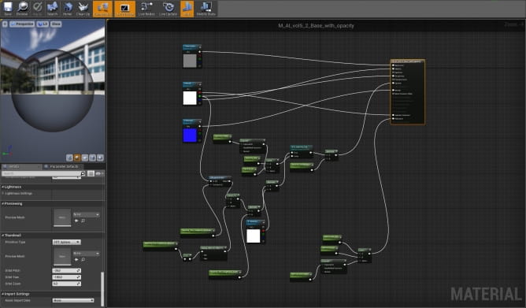This screenshot has height=308, width=526.
Task: Set preview shape to plane
Action: (x=85, y=158)
